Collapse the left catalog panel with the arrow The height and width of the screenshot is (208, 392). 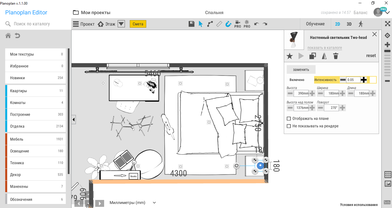point(74,119)
